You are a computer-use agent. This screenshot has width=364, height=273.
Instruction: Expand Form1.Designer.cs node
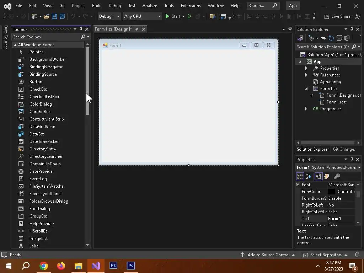[312, 95]
